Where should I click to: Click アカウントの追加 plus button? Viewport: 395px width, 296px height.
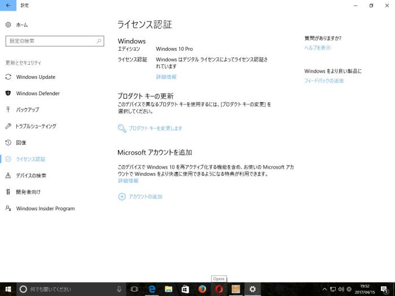(x=122, y=197)
